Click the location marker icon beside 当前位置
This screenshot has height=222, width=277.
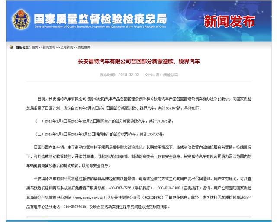click(x=11, y=47)
